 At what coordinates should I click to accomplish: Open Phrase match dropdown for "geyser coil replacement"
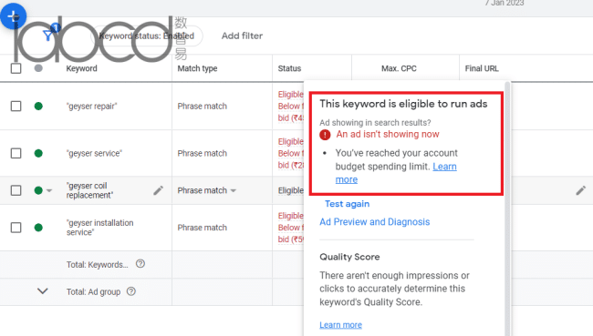(207, 190)
